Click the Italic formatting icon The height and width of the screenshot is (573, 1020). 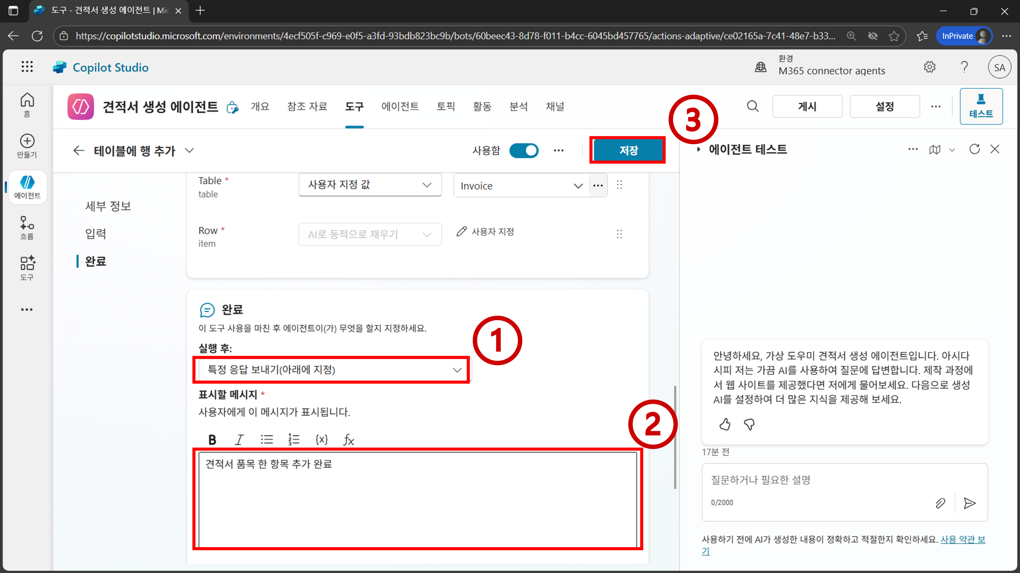pos(239,439)
